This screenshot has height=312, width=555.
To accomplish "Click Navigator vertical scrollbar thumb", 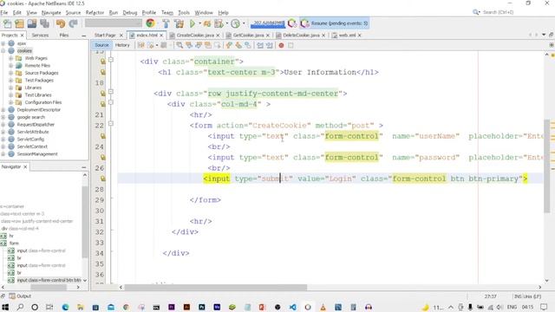I will tap(85, 222).
